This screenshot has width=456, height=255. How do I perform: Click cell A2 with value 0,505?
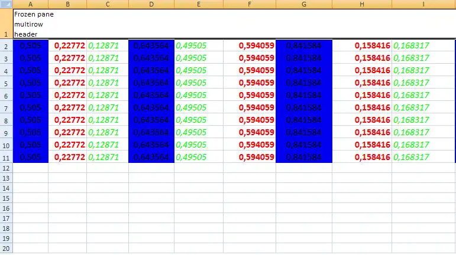(x=31, y=45)
